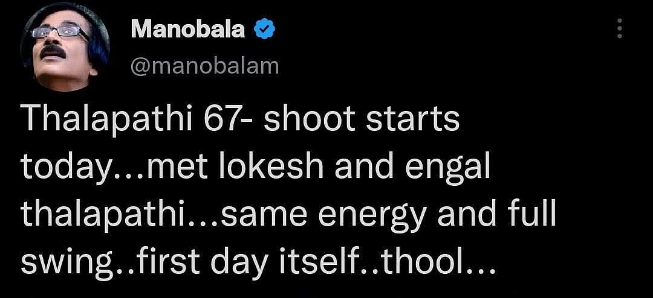Open the tweet's three-dot more options menu
The width and height of the screenshot is (653, 298).
(619, 28)
